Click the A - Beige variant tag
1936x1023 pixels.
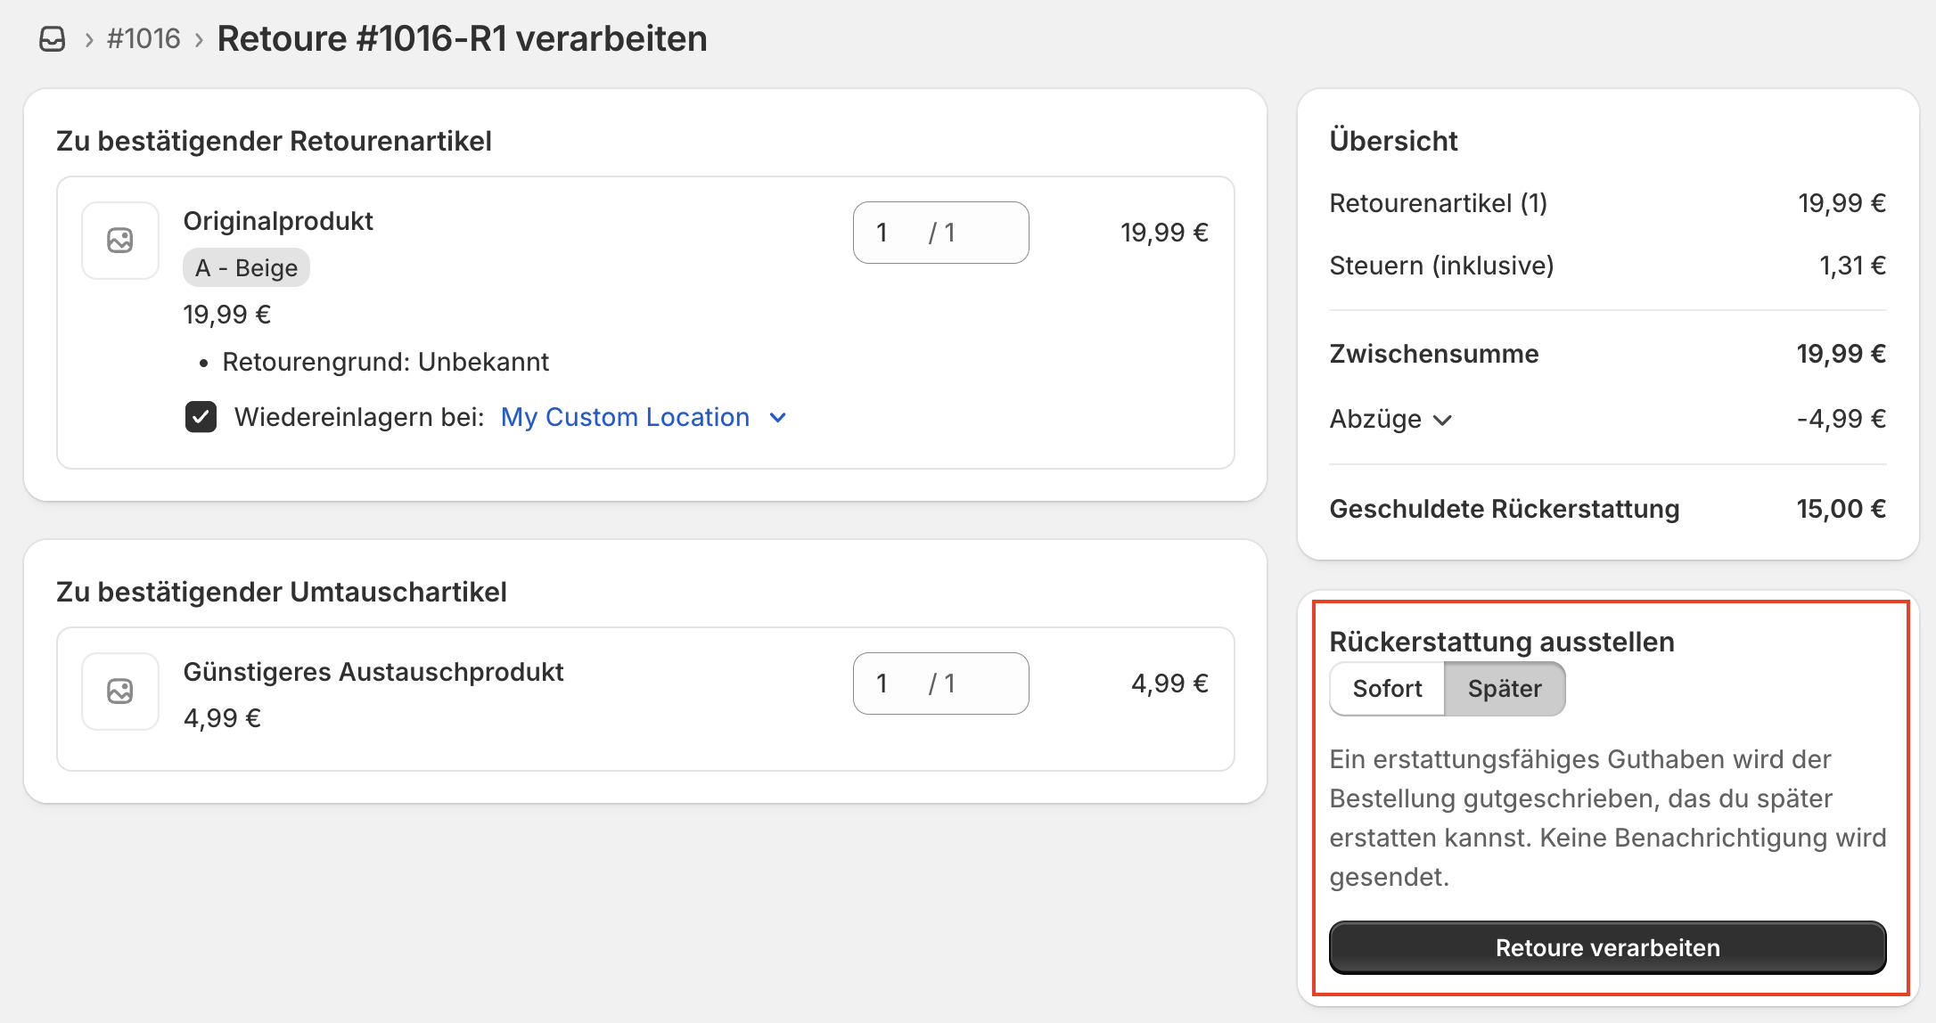[x=246, y=268]
